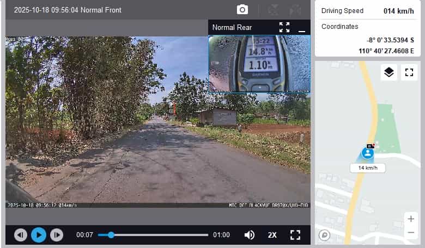Click the video seek slider handle
Image resolution: width=425 pixels, height=248 pixels.
click(x=111, y=235)
